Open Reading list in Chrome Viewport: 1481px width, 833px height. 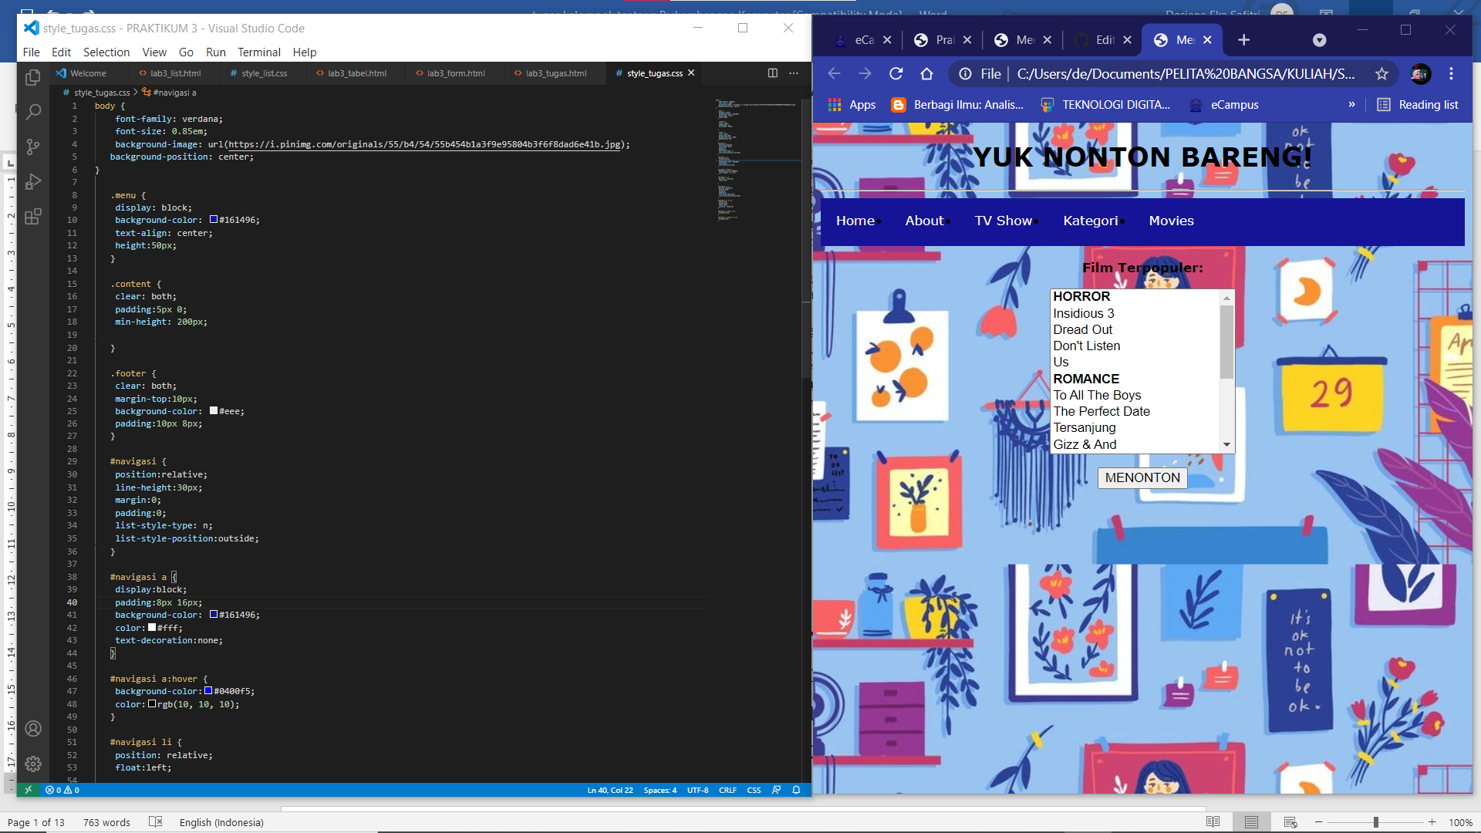[x=1417, y=104]
